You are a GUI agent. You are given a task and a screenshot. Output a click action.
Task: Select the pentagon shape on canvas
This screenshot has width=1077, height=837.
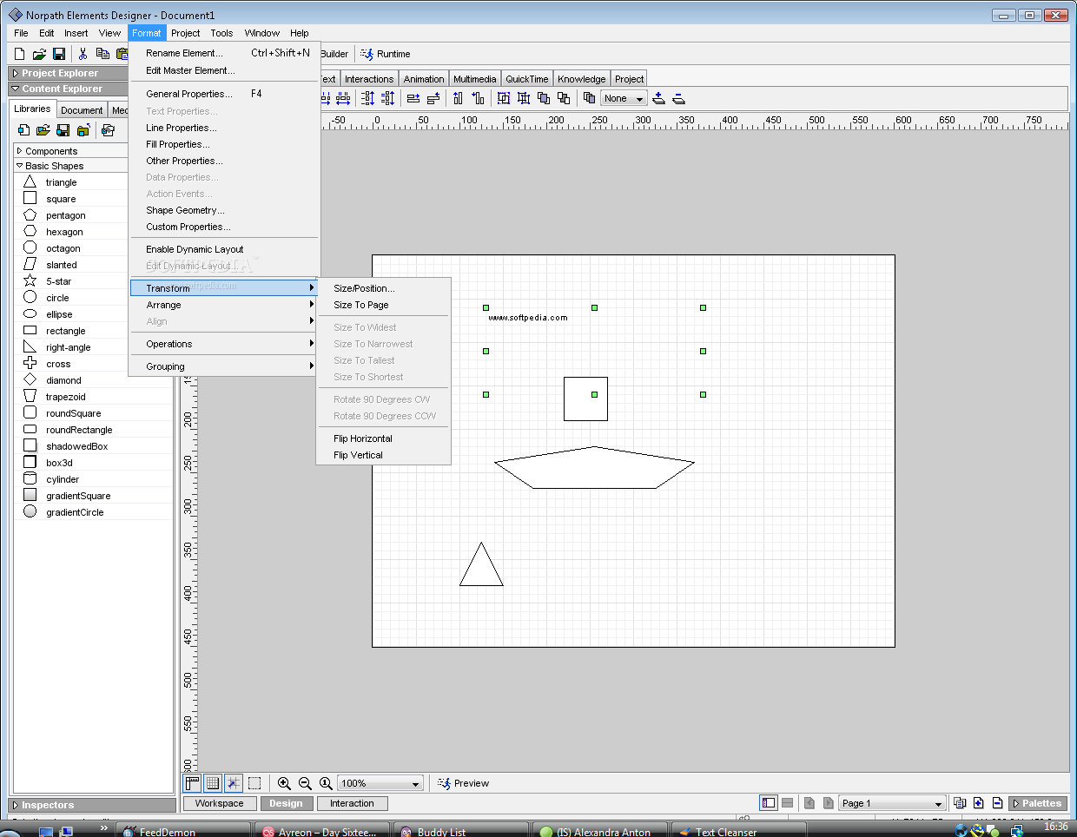pyautogui.click(x=594, y=468)
